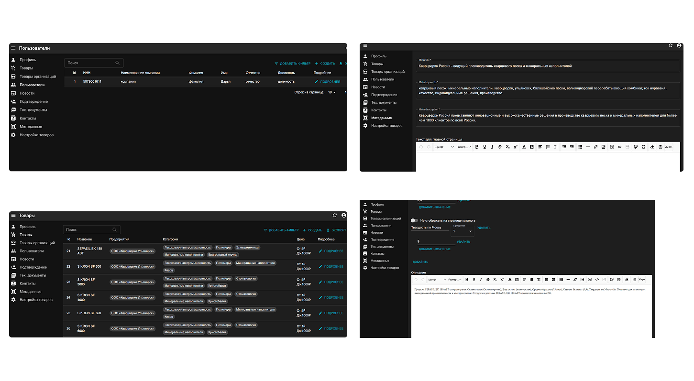Click the ИНН value 5079001611

point(92,82)
